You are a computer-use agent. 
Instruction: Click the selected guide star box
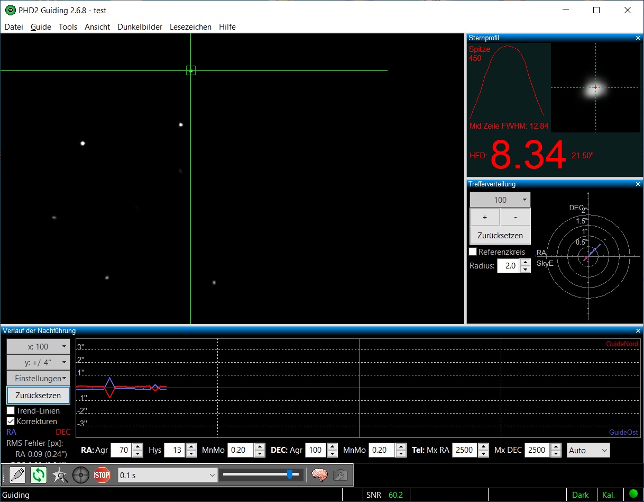(191, 70)
